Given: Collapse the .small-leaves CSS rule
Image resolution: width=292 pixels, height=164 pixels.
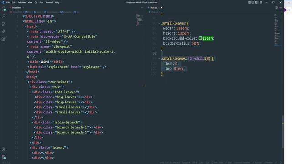Looking at the screenshot, I should coord(159,23).
